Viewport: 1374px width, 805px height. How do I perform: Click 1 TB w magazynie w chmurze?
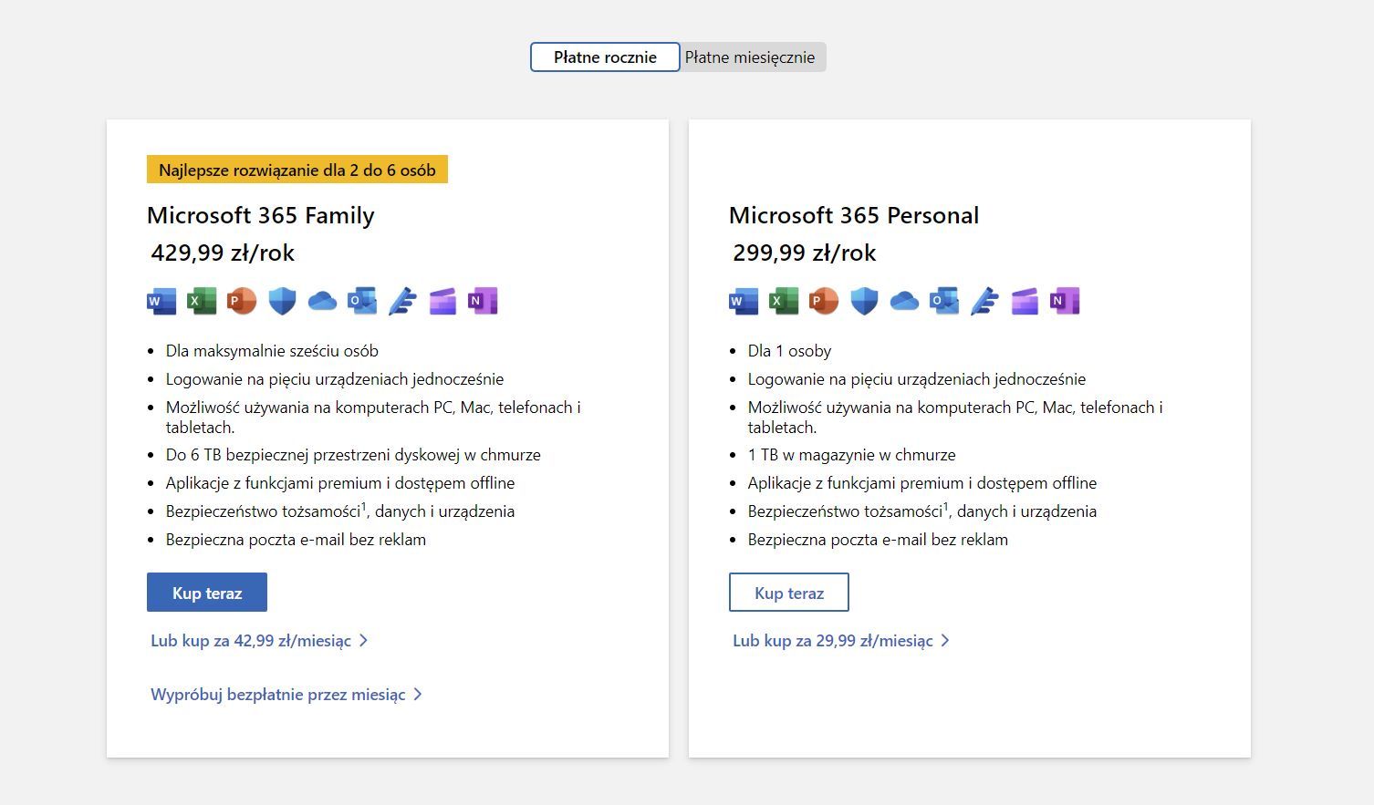[x=851, y=455]
